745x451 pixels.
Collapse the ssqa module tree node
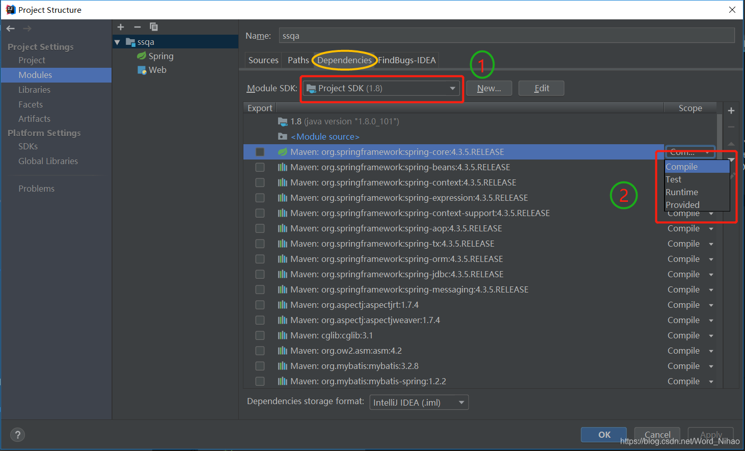pos(117,42)
